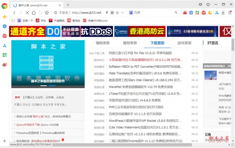The width and height of the screenshot is (235, 148).
Task: Open the downloads arrow icon
Action: coord(223,13)
